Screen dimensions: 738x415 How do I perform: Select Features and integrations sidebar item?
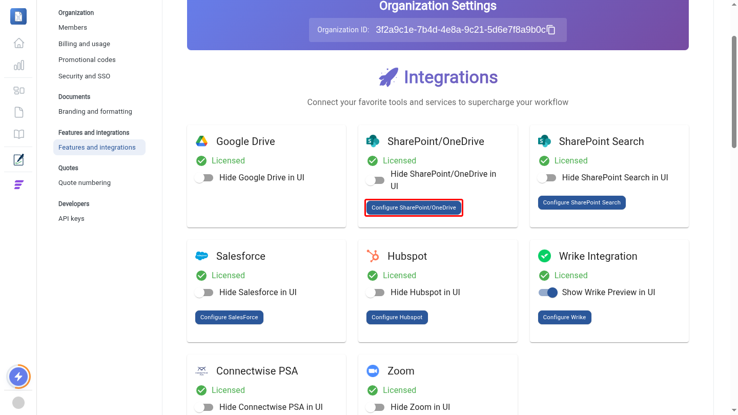[99, 148]
